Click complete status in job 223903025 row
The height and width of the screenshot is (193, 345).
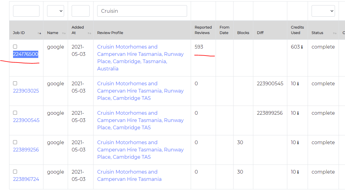[323, 83]
